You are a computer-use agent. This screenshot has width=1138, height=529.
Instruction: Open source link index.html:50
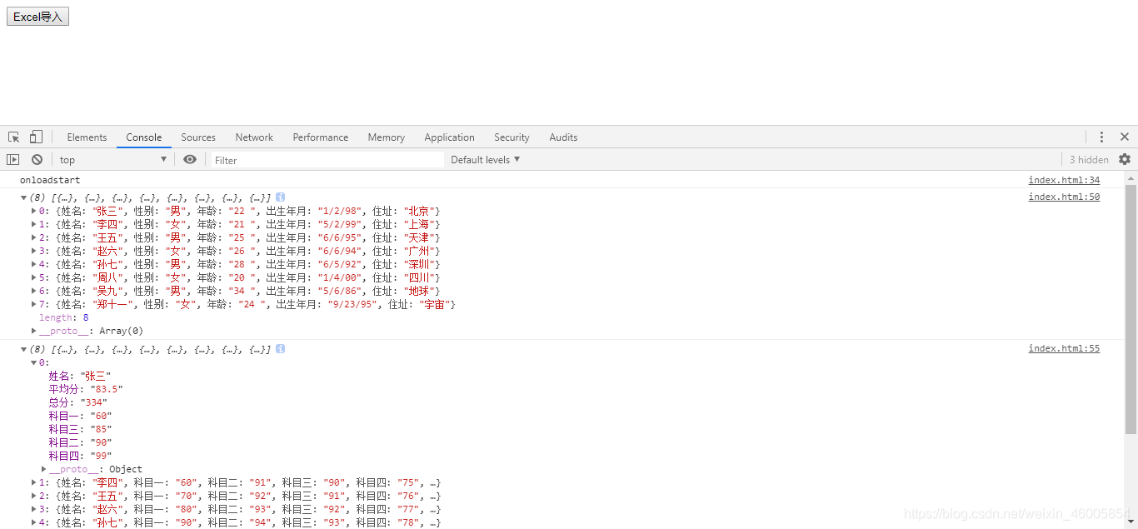coord(1064,197)
